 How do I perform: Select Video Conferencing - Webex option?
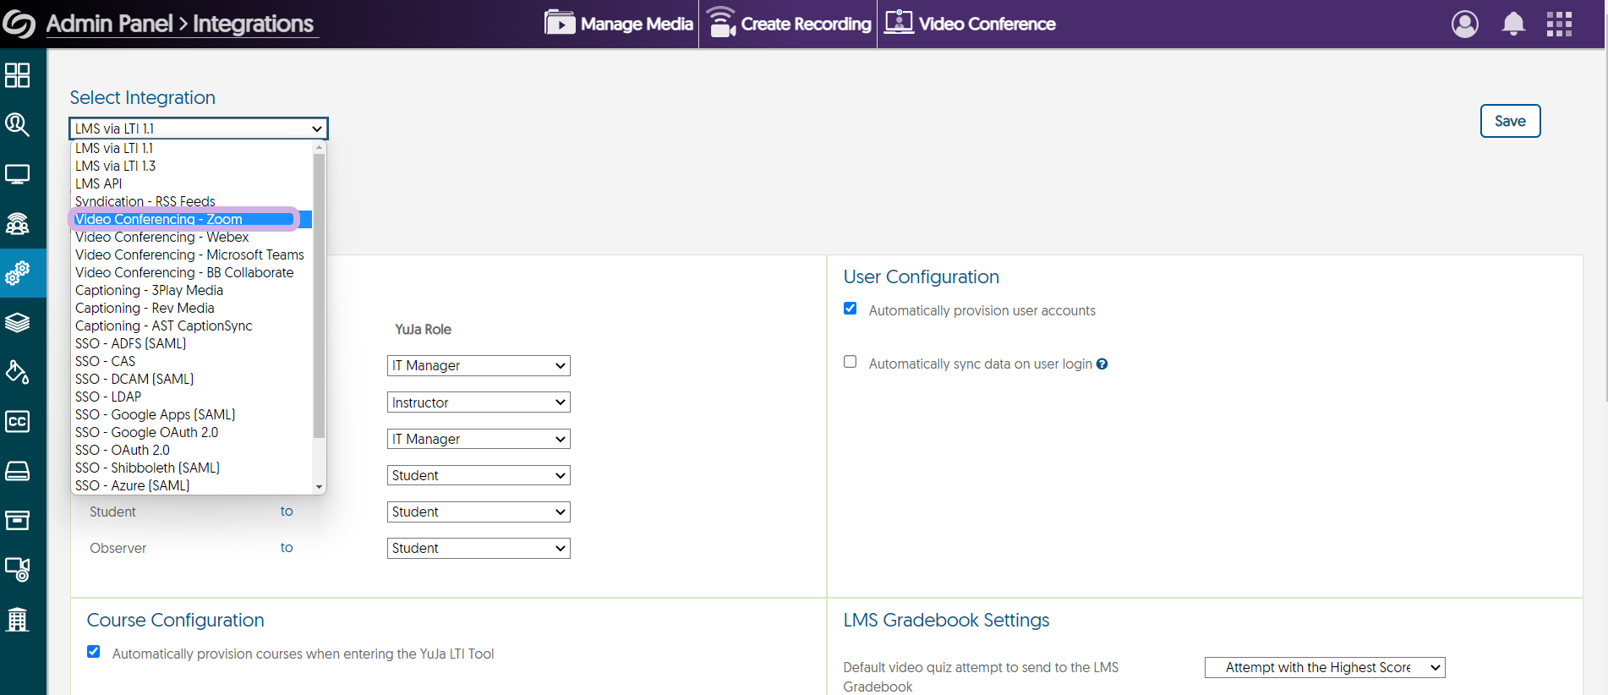coord(192,237)
